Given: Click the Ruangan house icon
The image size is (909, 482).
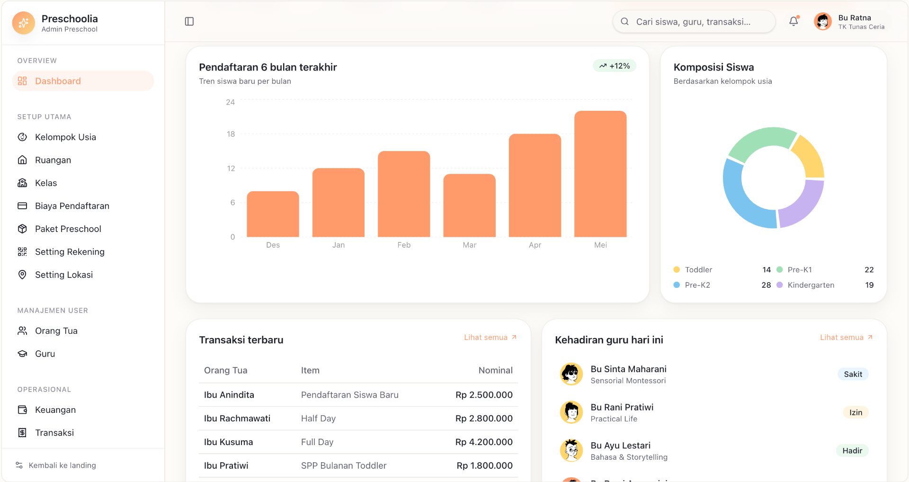Looking at the screenshot, I should click(22, 160).
